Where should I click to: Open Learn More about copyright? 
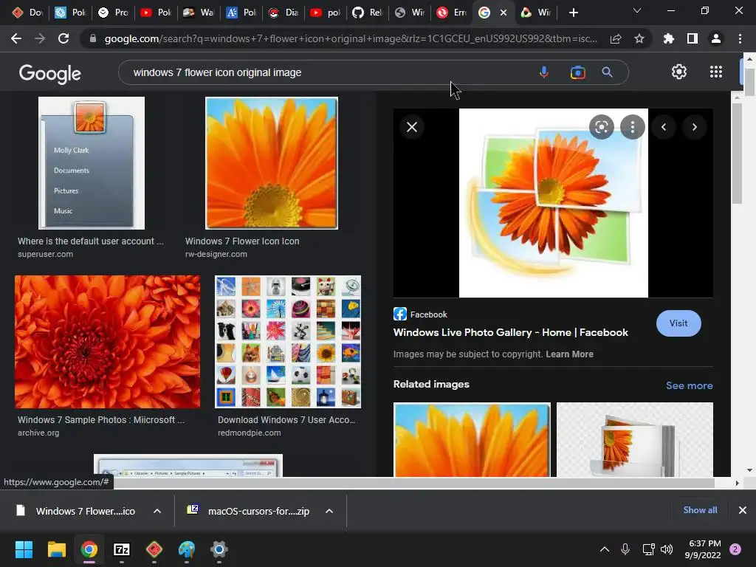pyautogui.click(x=569, y=354)
